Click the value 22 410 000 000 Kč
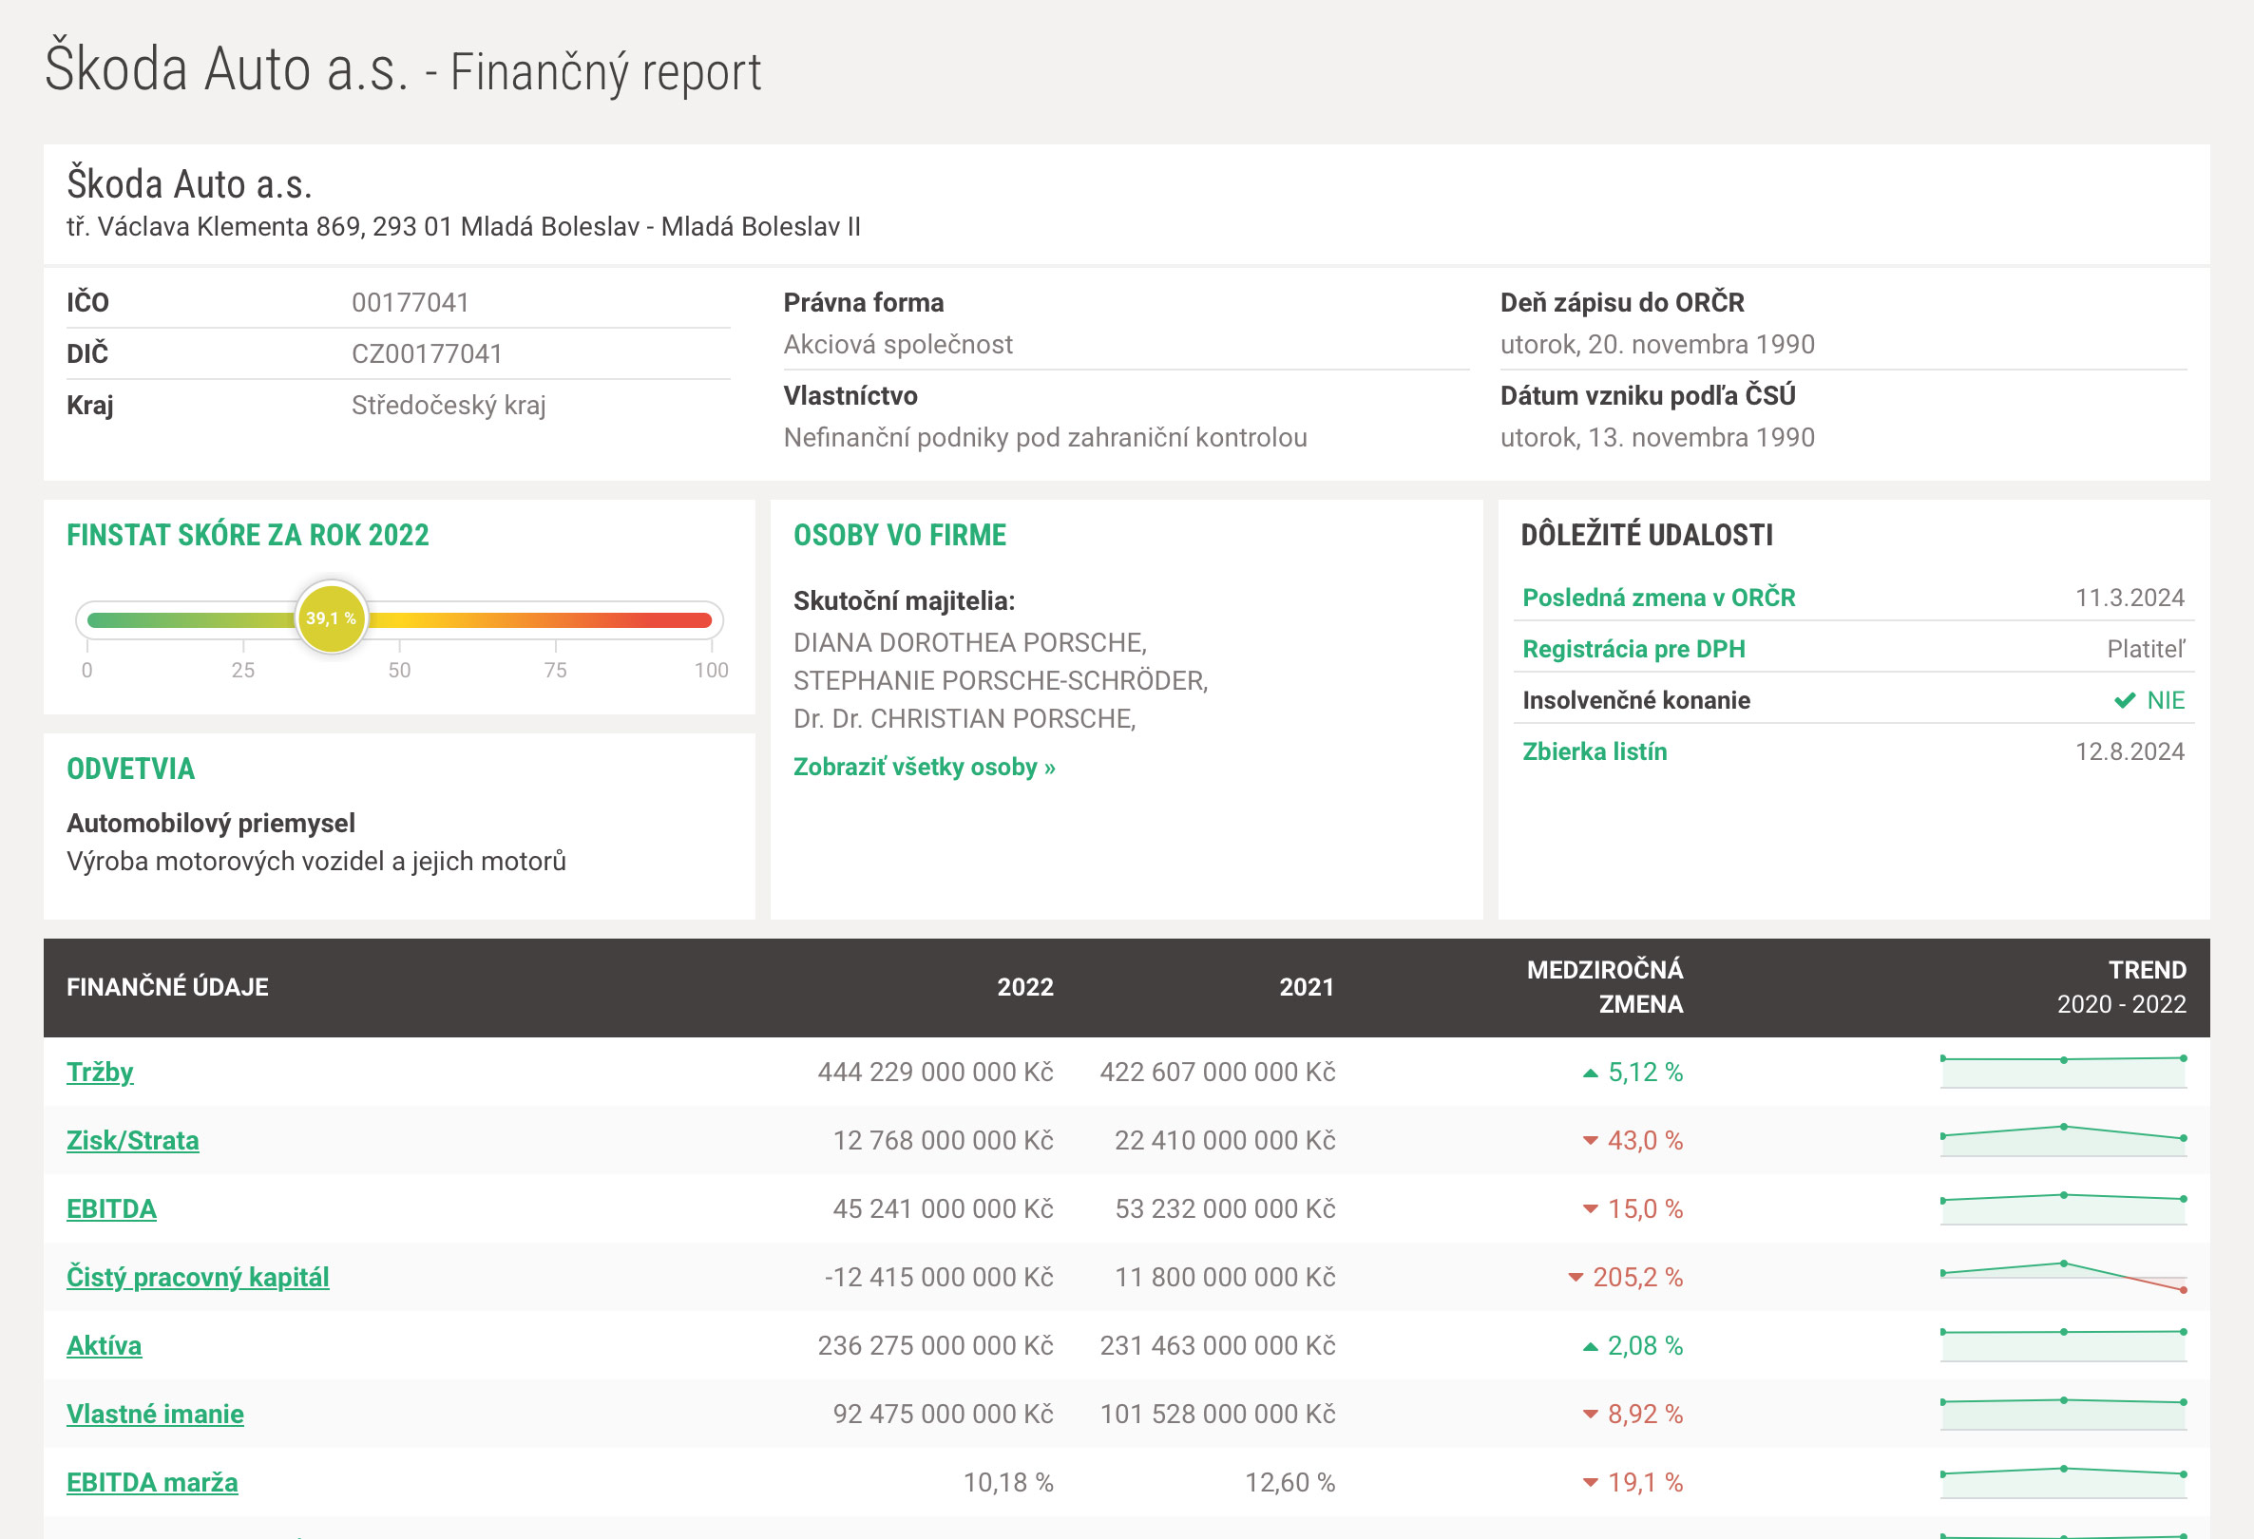Screen dimensions: 2254x1539 point(1225,1140)
